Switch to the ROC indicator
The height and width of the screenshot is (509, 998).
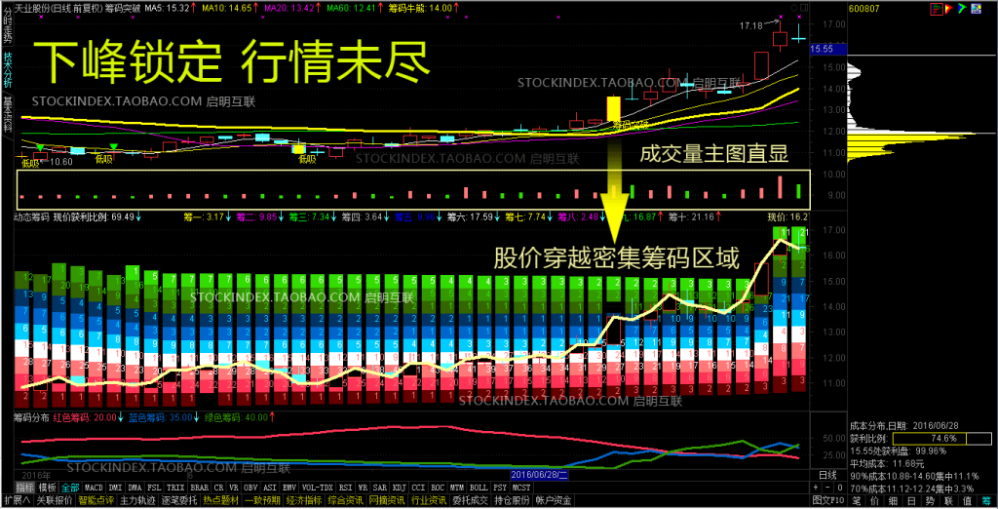pos(438,488)
